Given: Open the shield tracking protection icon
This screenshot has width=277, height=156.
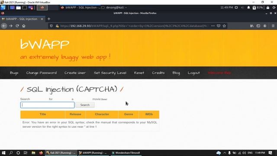Looking at the screenshot, I should (x=51, y=26).
